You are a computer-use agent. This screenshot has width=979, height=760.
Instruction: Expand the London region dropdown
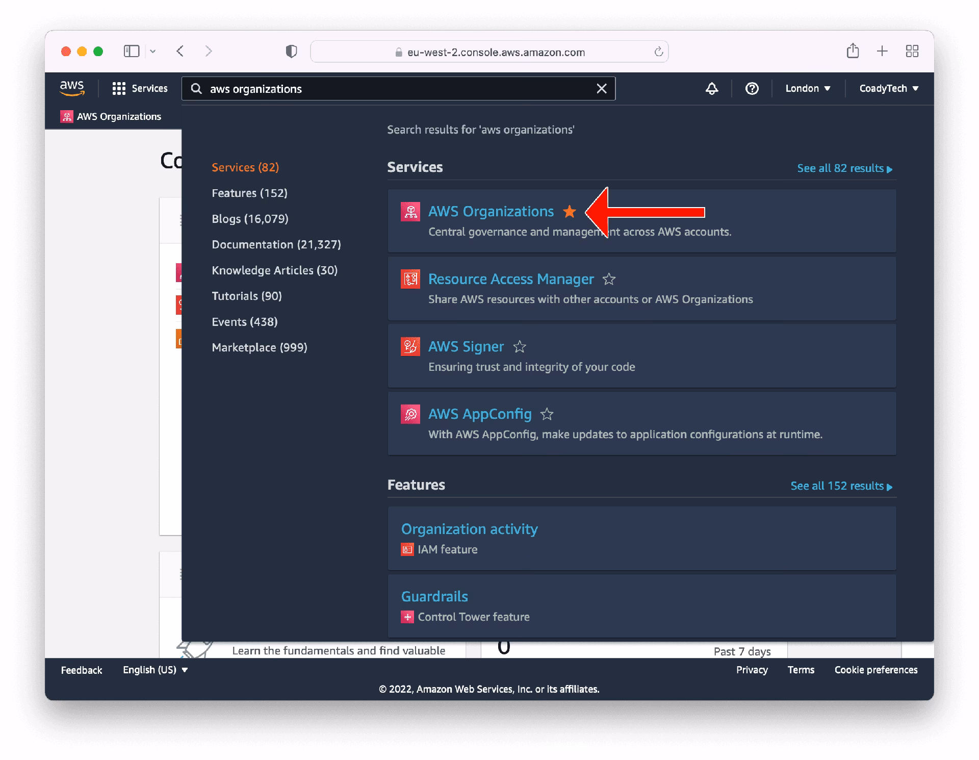point(808,88)
